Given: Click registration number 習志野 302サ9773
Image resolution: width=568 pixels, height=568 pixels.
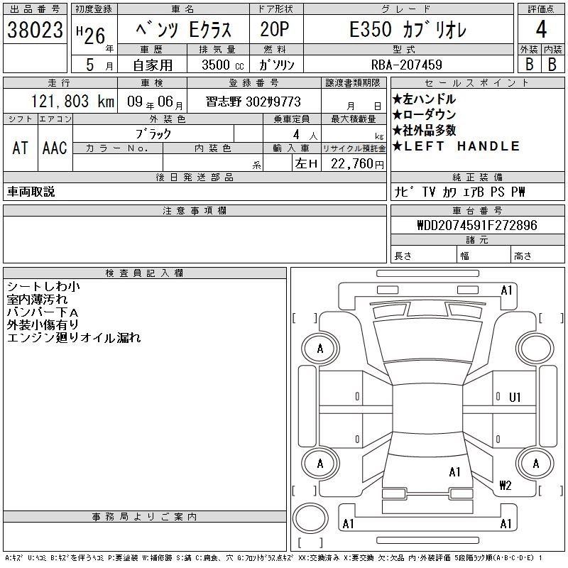Looking at the screenshot, I should coord(255,102).
